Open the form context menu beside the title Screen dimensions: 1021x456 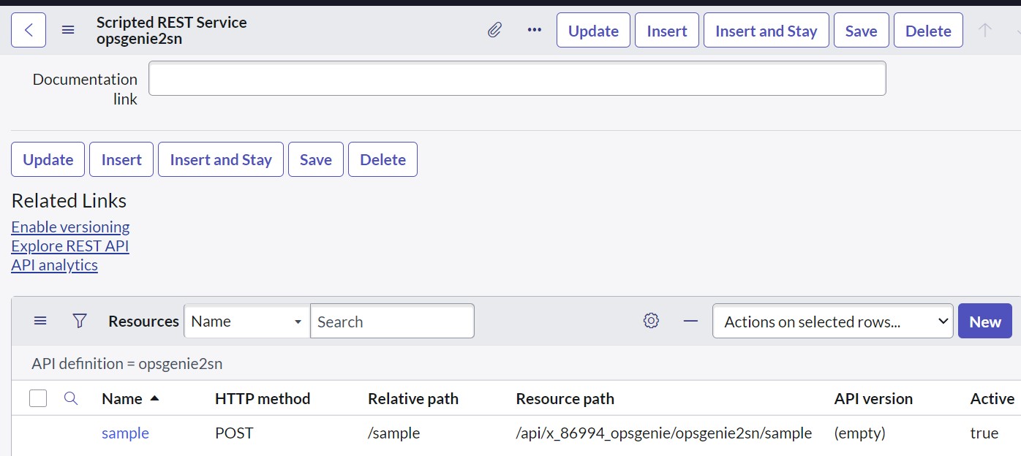coord(68,30)
